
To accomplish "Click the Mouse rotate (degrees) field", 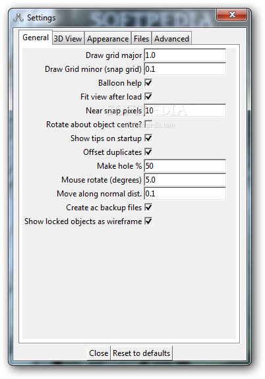I will 185,179.
